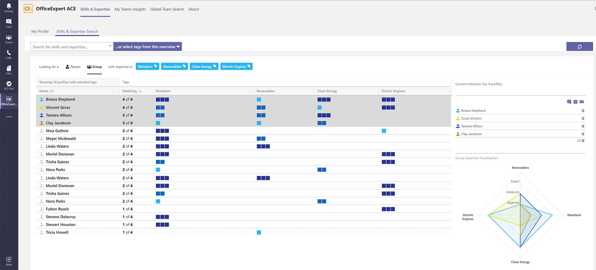596x270 pixels.
Task: Remove Briana Shepherd using trash icon
Action: [x=583, y=111]
